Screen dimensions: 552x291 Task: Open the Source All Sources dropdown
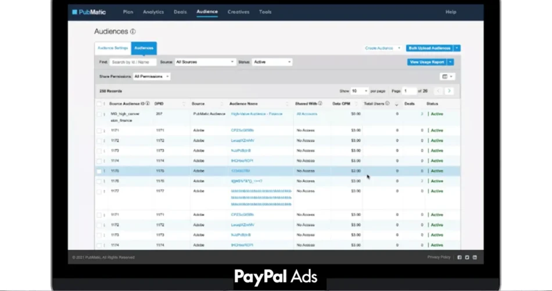click(205, 62)
